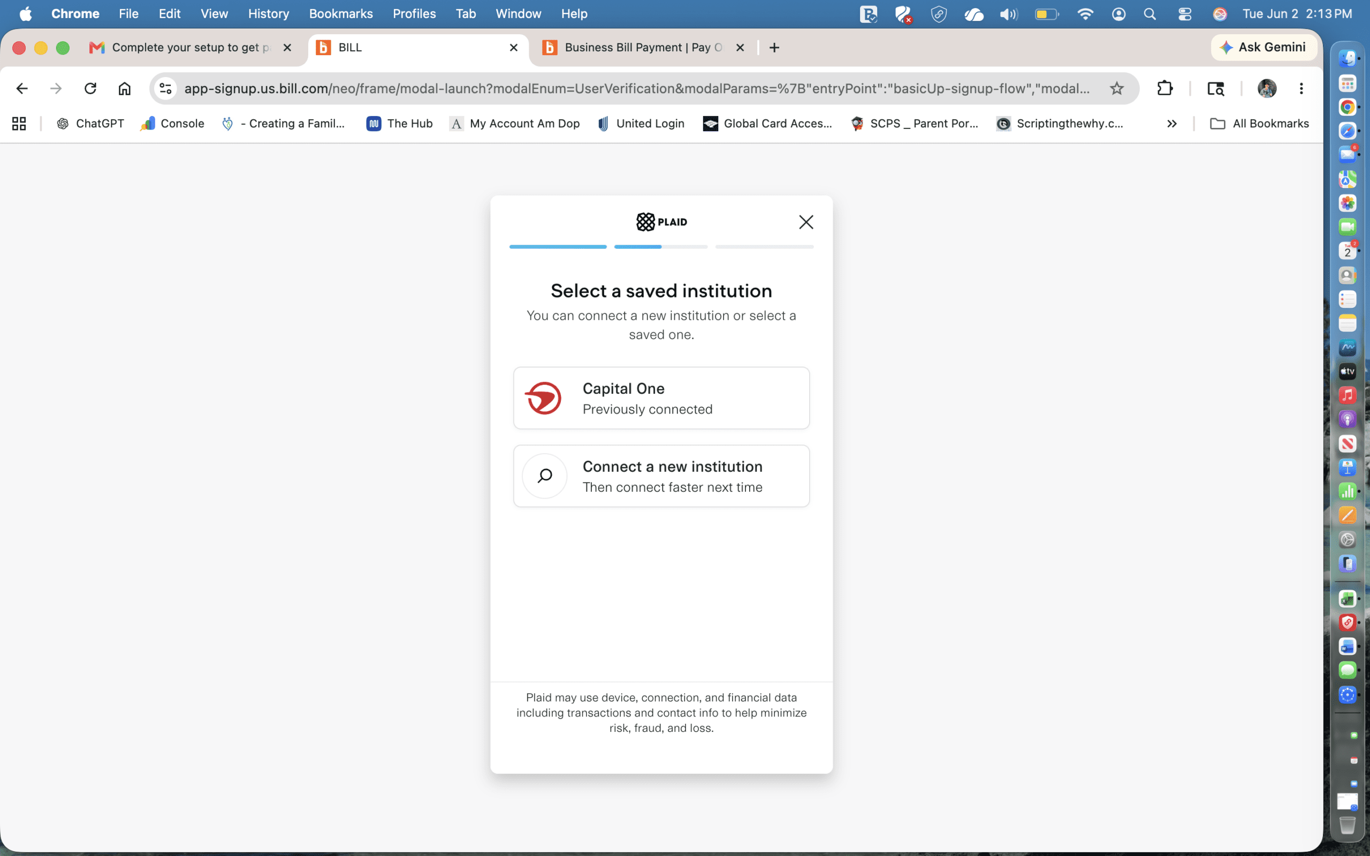Image resolution: width=1370 pixels, height=856 pixels.
Task: Open the Wi-Fi status menu
Action: tap(1085, 14)
